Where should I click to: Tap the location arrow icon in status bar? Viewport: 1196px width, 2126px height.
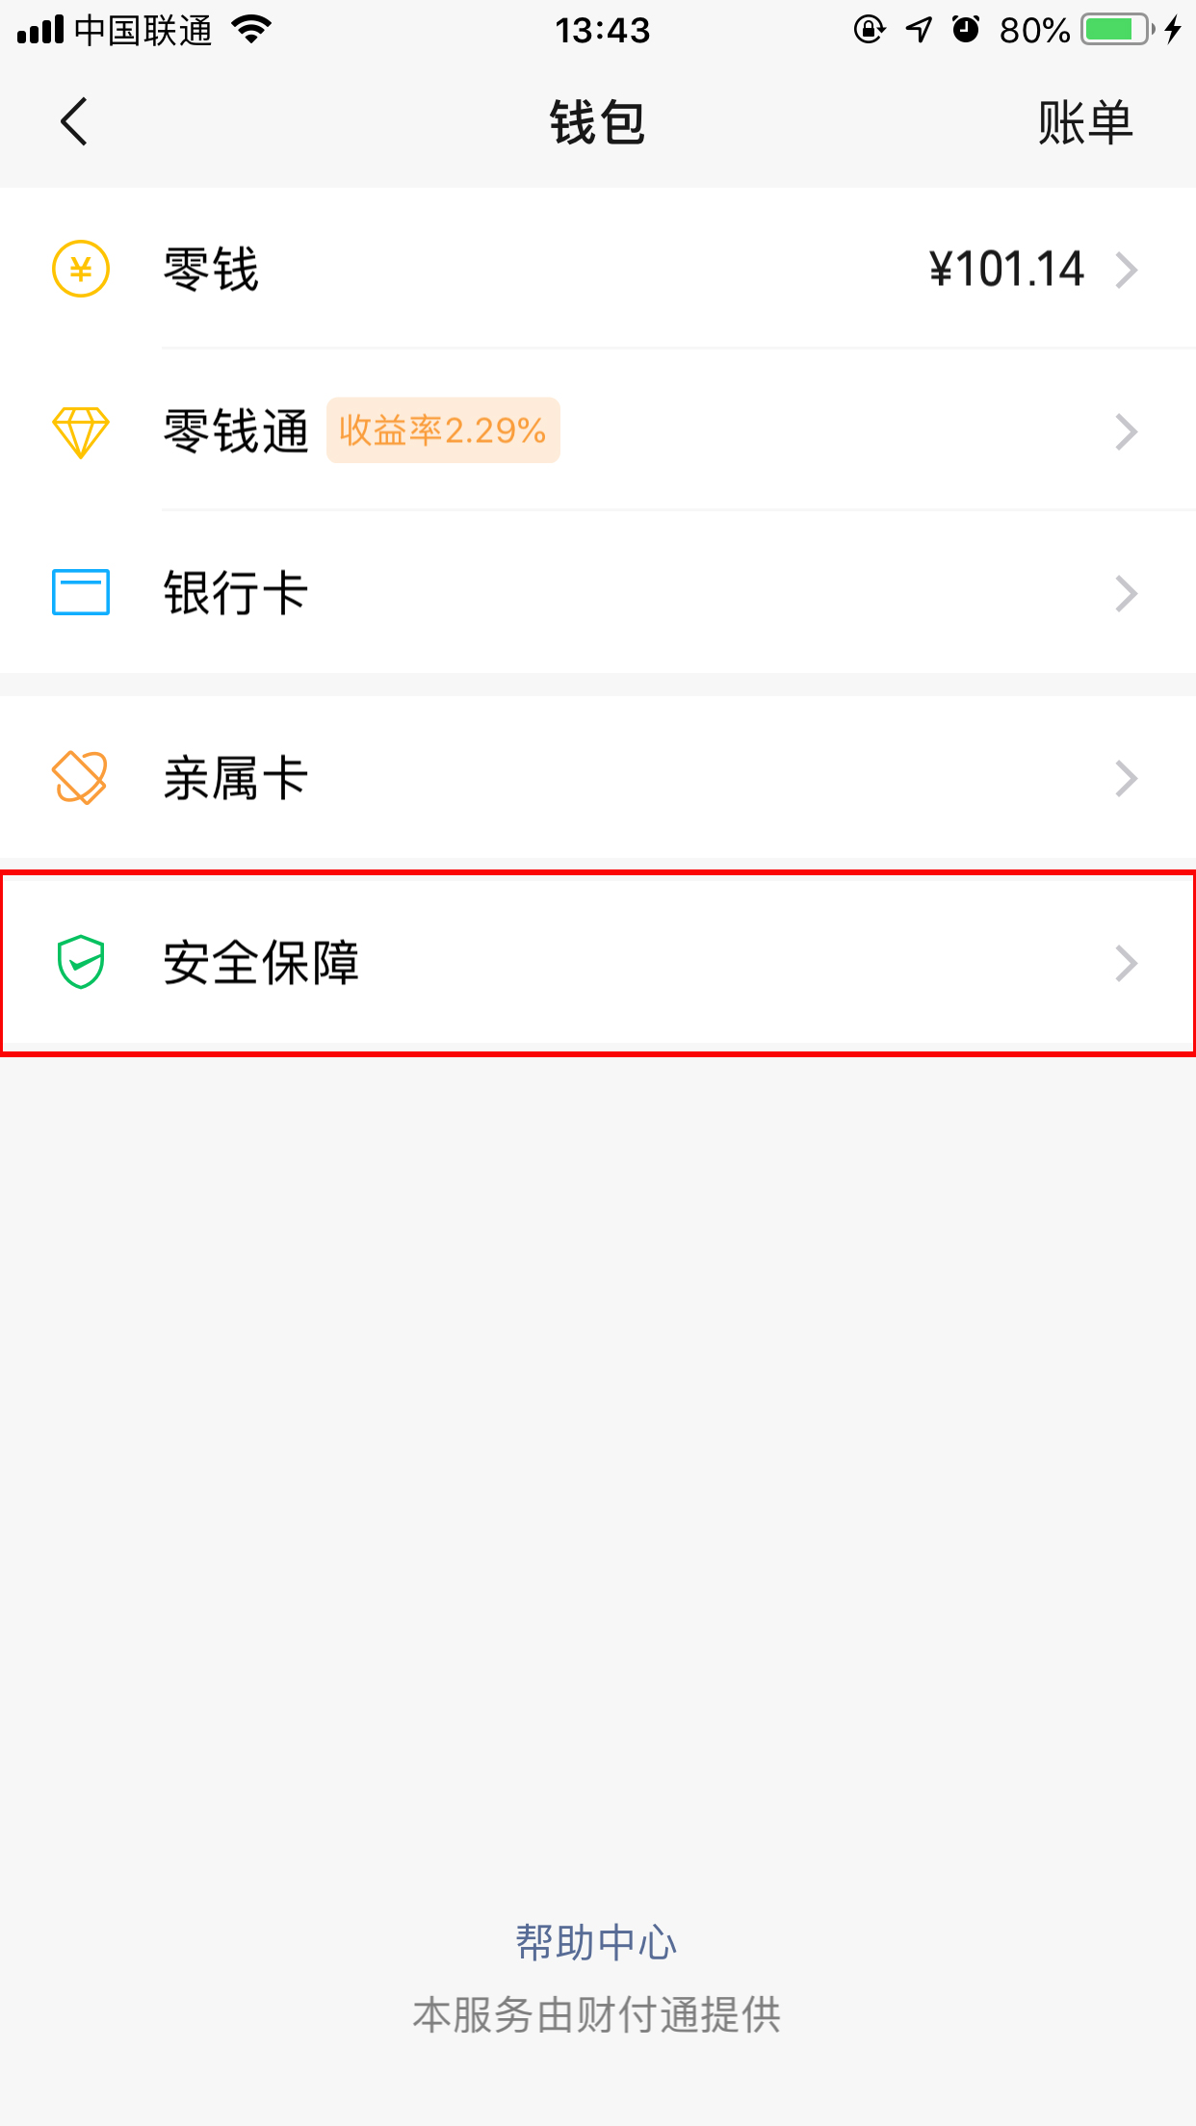tap(918, 29)
